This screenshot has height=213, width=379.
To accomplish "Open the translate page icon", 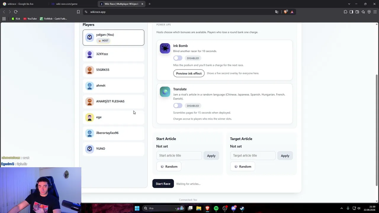I will pos(277,12).
